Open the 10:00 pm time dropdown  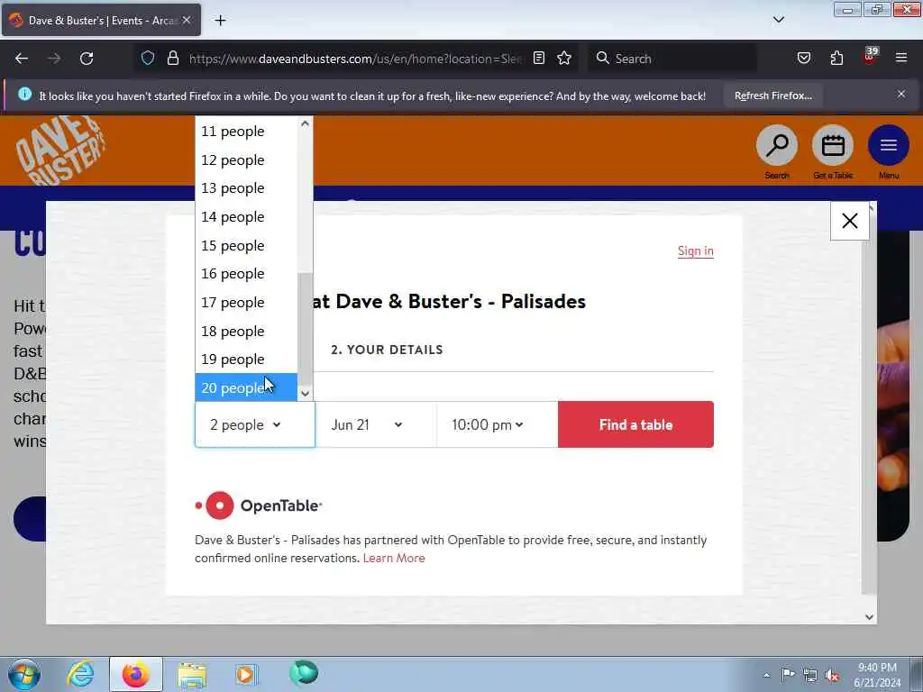coord(497,425)
